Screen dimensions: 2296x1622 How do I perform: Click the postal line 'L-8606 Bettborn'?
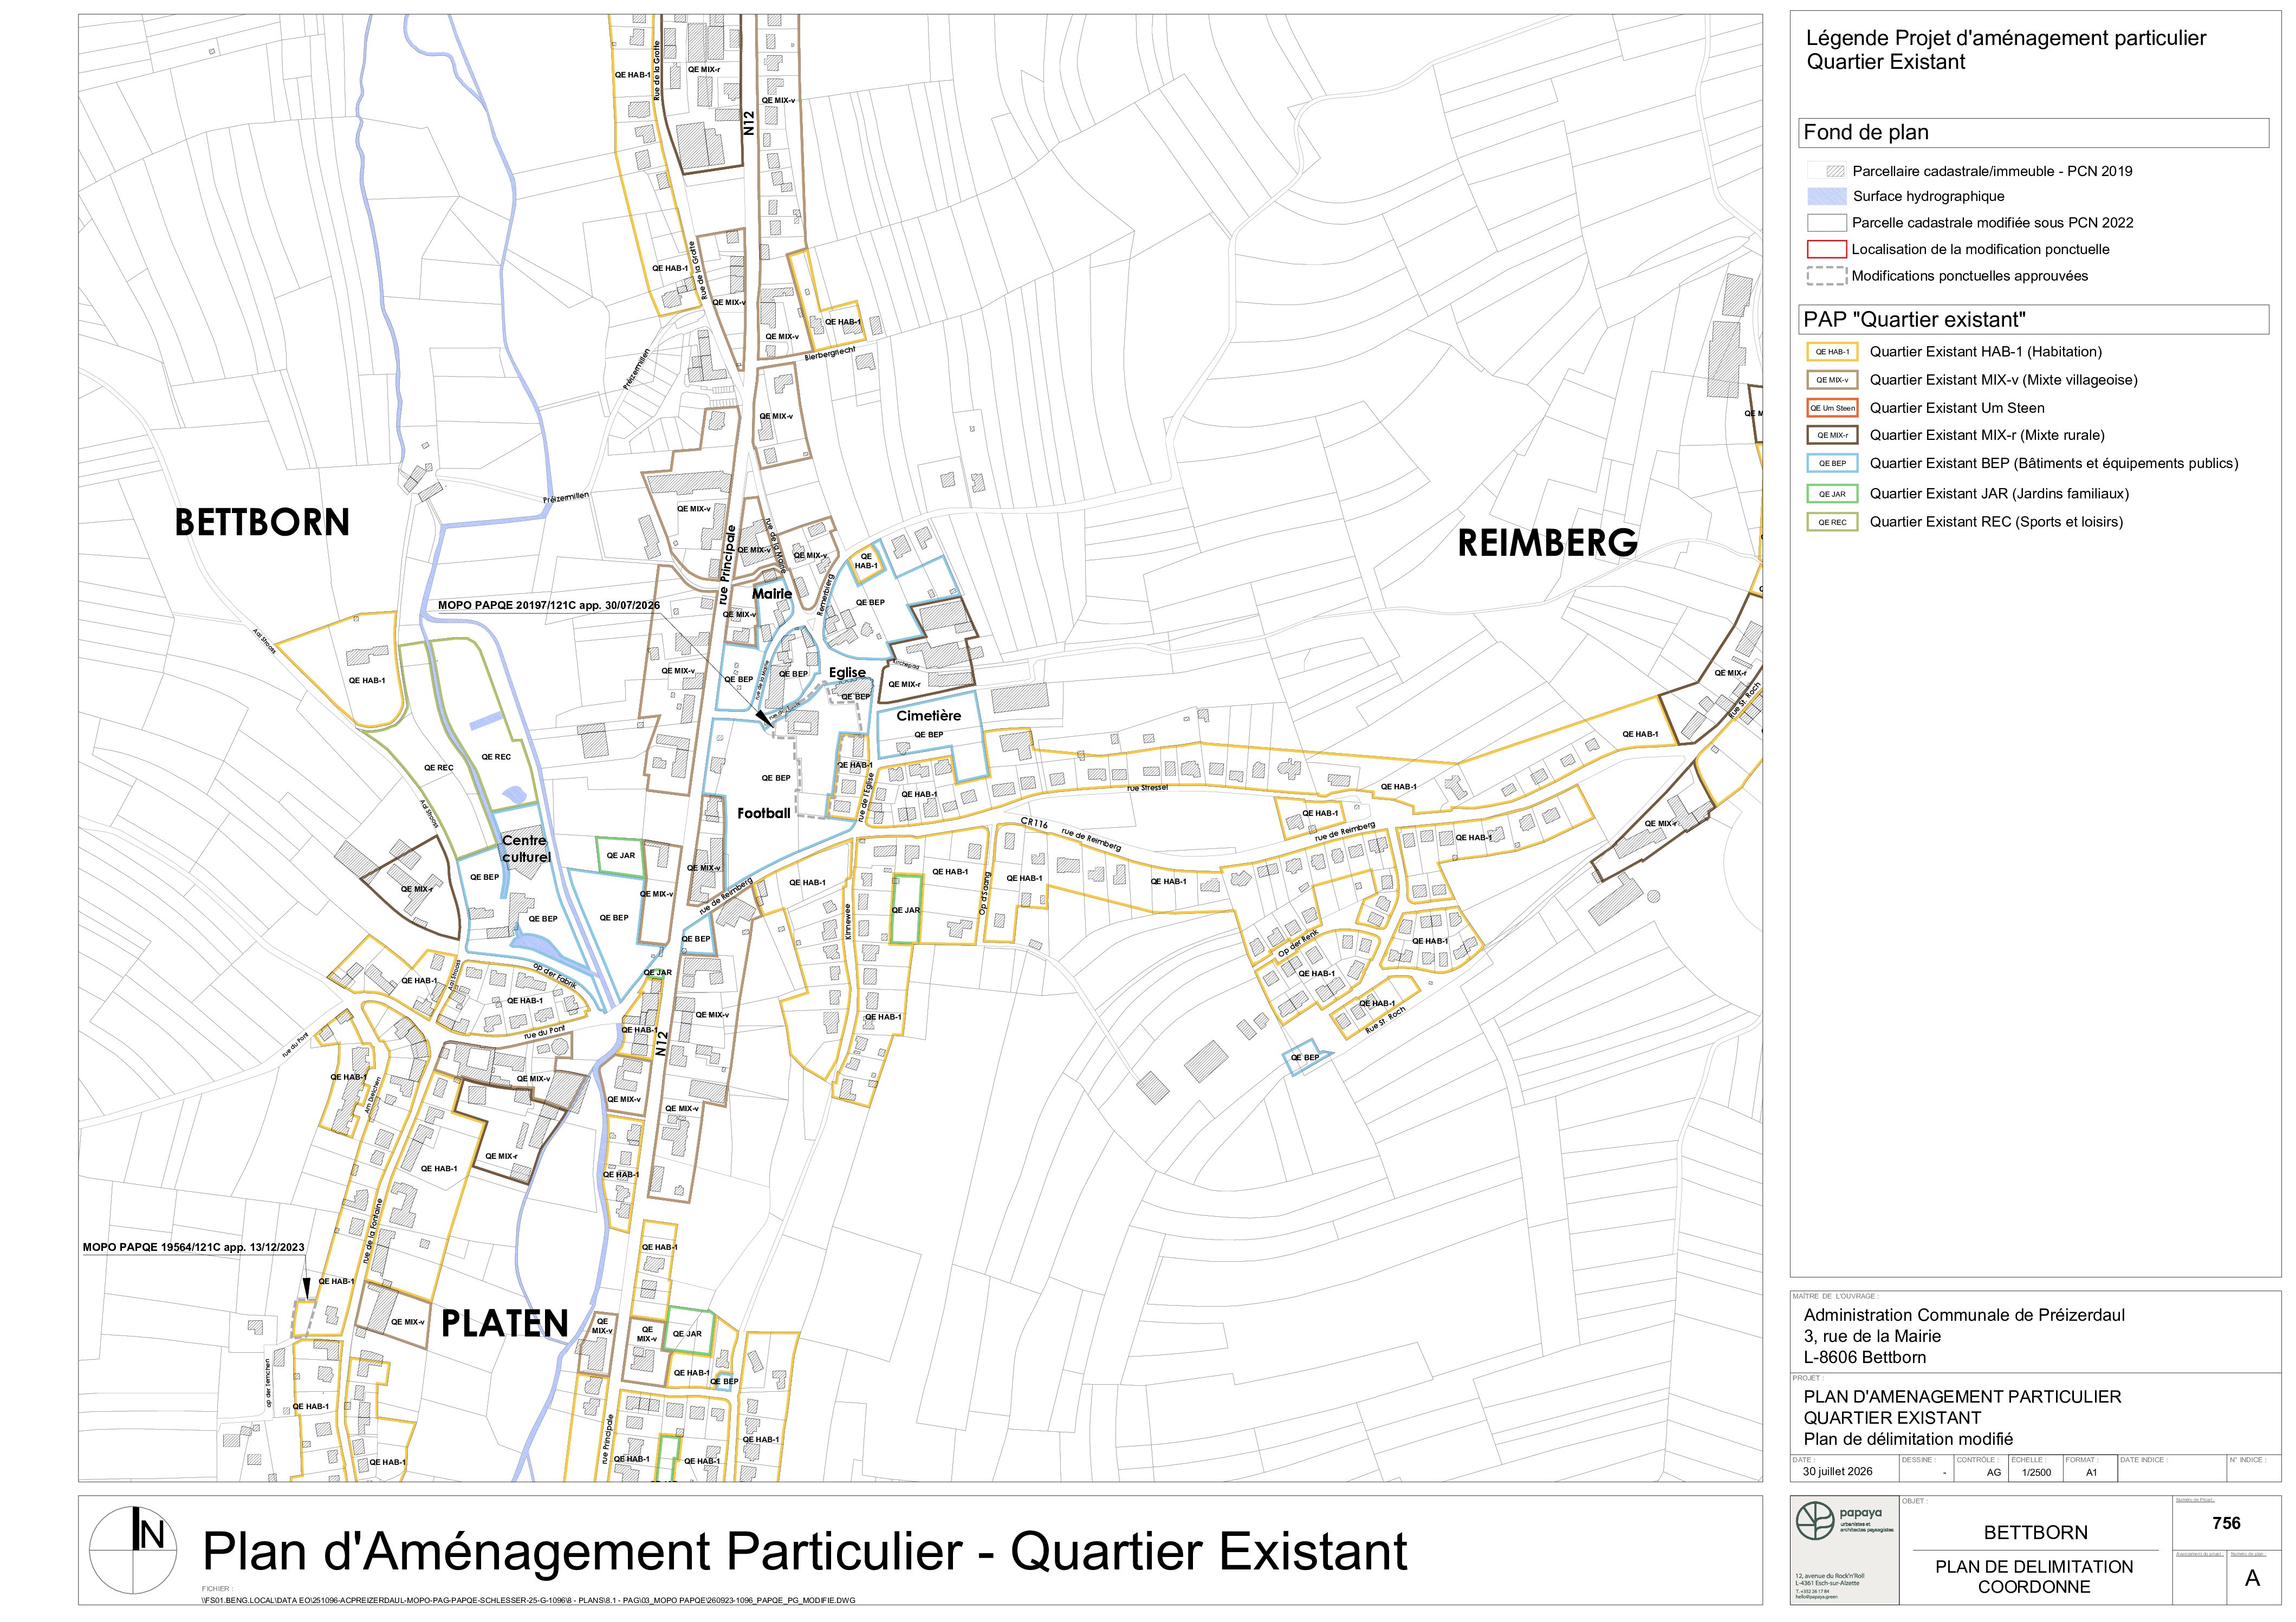[1865, 1357]
